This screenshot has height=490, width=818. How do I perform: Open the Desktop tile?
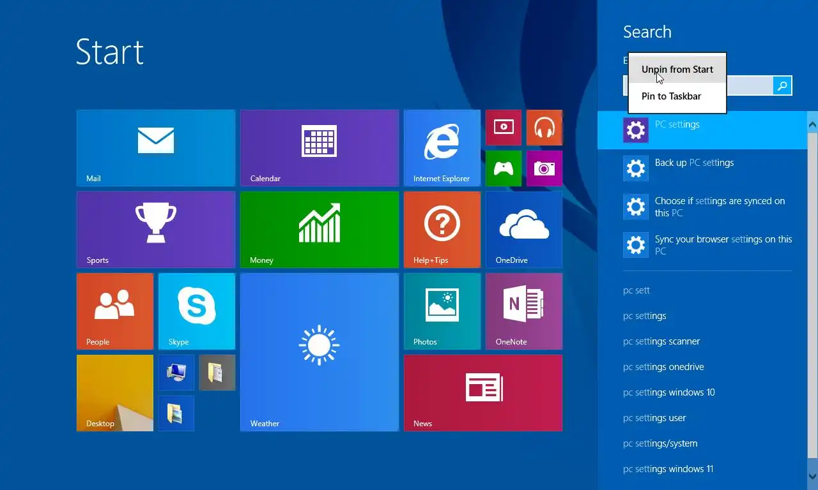115,393
